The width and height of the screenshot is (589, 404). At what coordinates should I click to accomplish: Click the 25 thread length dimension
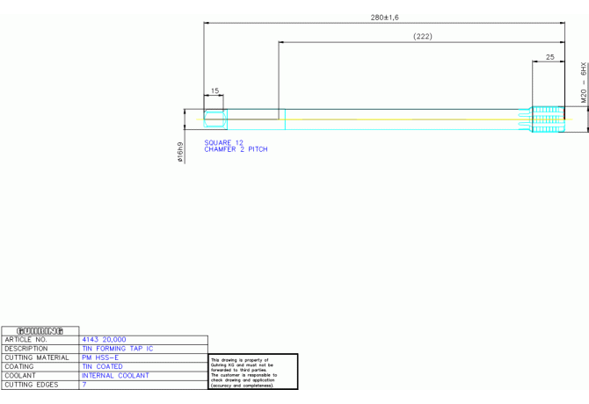coord(550,57)
